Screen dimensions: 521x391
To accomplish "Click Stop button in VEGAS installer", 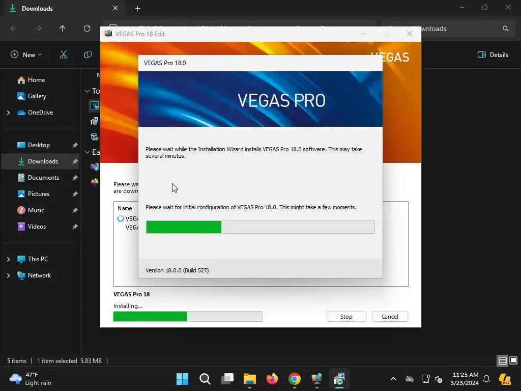I will pos(346,317).
